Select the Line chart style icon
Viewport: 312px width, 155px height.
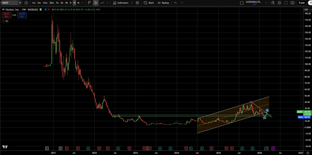pos(102,3)
